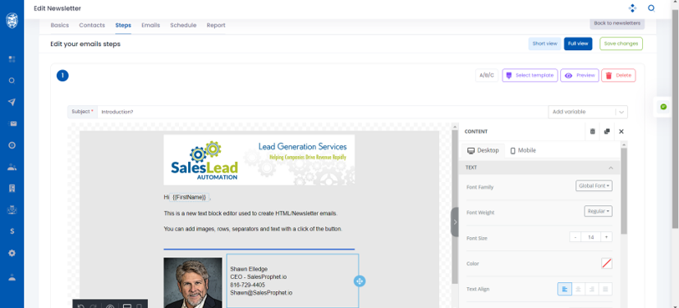679x308 pixels.
Task: Click the green chat bubble widget
Action: (663, 107)
